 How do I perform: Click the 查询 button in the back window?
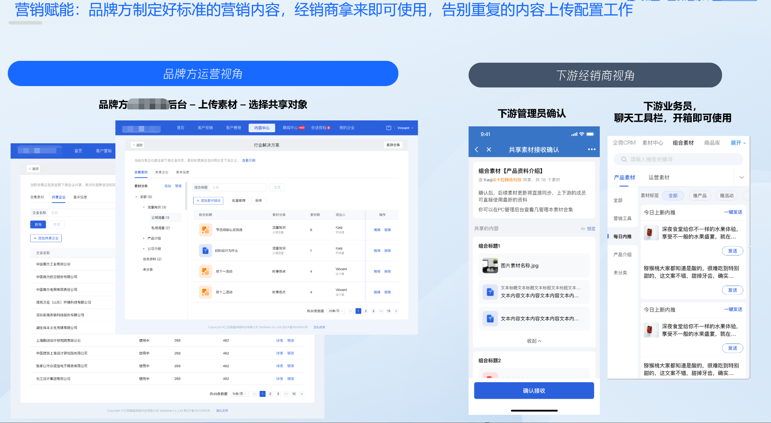click(x=38, y=224)
